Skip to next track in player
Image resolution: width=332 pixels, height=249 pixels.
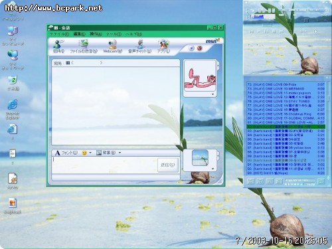click(282, 32)
